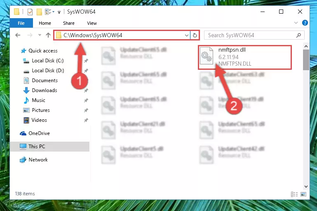
Task: Click the Music note icon
Action: (x=26, y=100)
